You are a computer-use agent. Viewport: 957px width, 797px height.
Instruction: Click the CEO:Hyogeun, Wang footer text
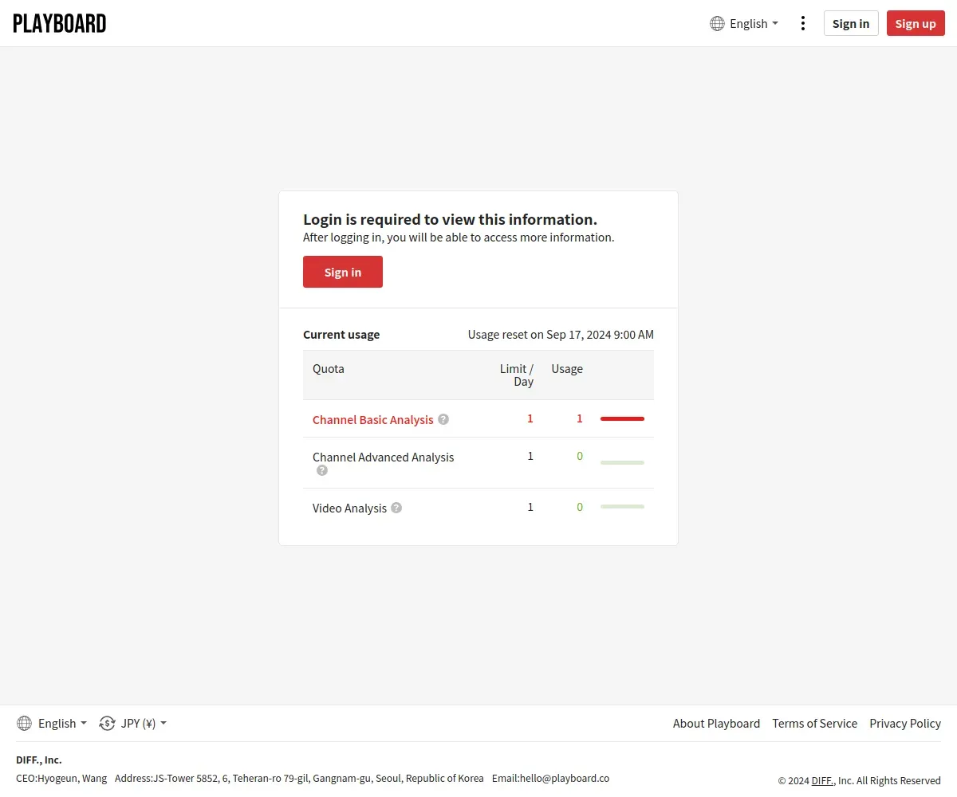pyautogui.click(x=61, y=779)
